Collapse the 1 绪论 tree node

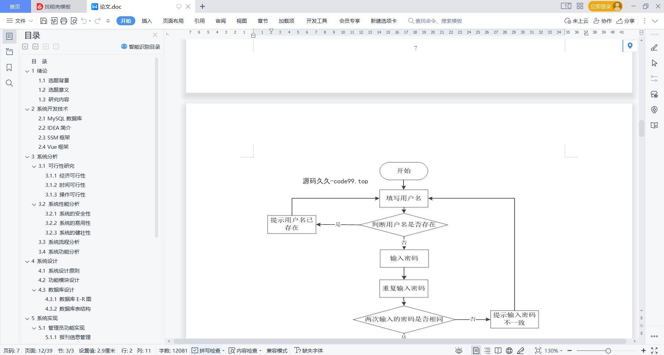point(27,71)
